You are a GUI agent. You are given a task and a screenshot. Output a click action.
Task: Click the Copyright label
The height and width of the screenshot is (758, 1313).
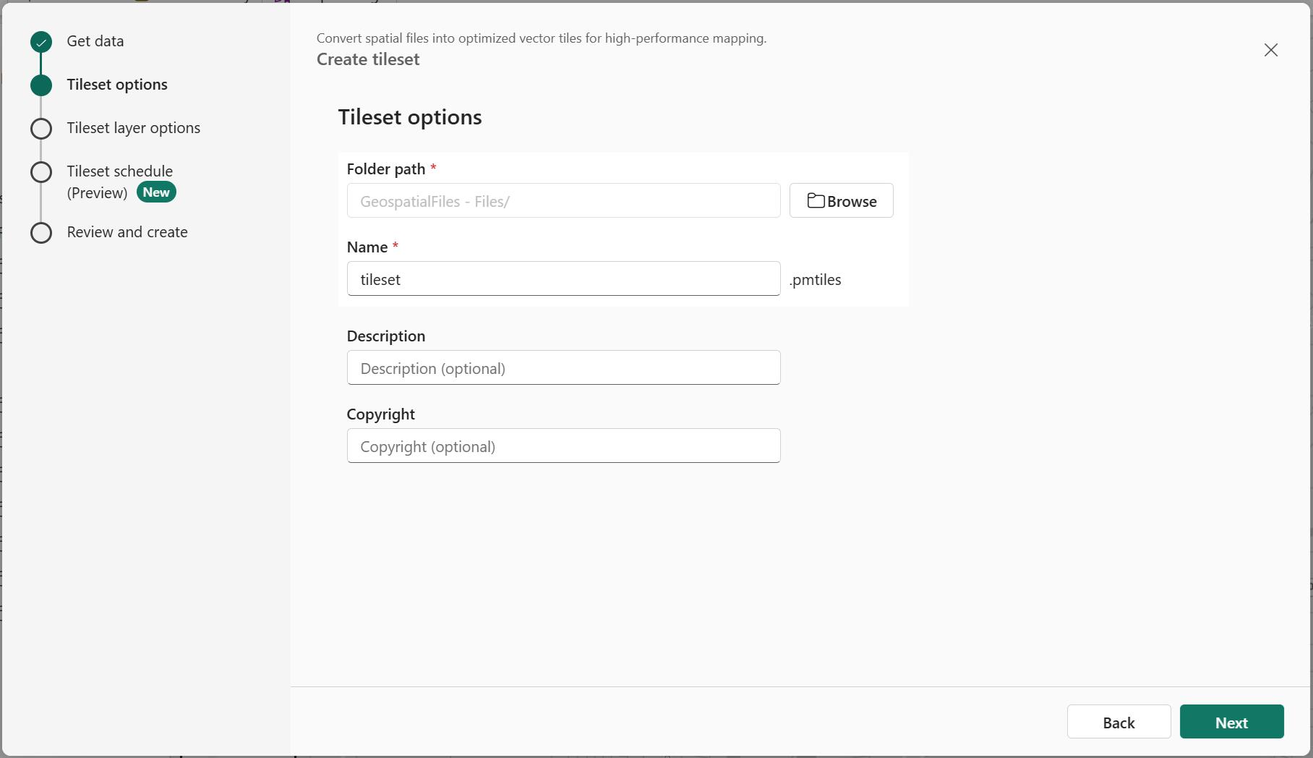coord(381,414)
